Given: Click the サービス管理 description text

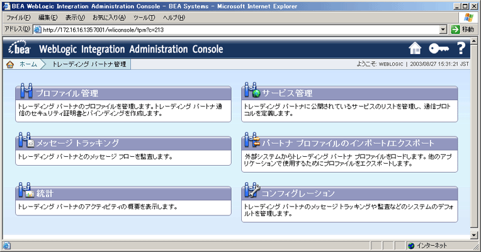Looking at the screenshot, I should click(347, 110).
